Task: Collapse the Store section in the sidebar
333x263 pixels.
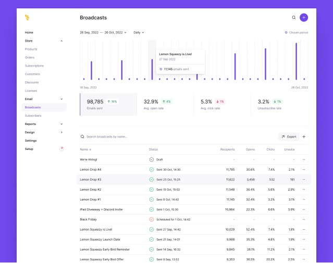Action: pos(61,41)
